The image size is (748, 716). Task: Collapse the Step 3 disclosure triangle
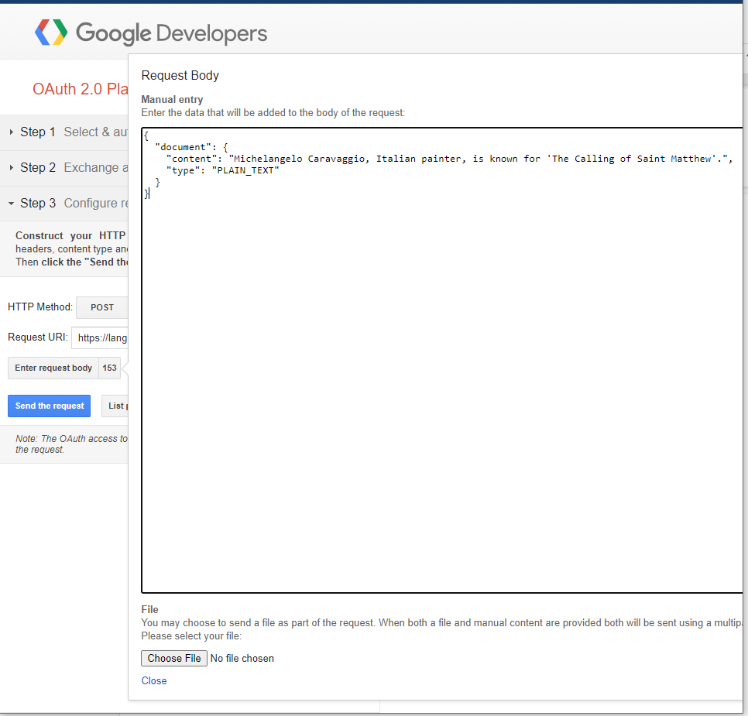(x=12, y=204)
